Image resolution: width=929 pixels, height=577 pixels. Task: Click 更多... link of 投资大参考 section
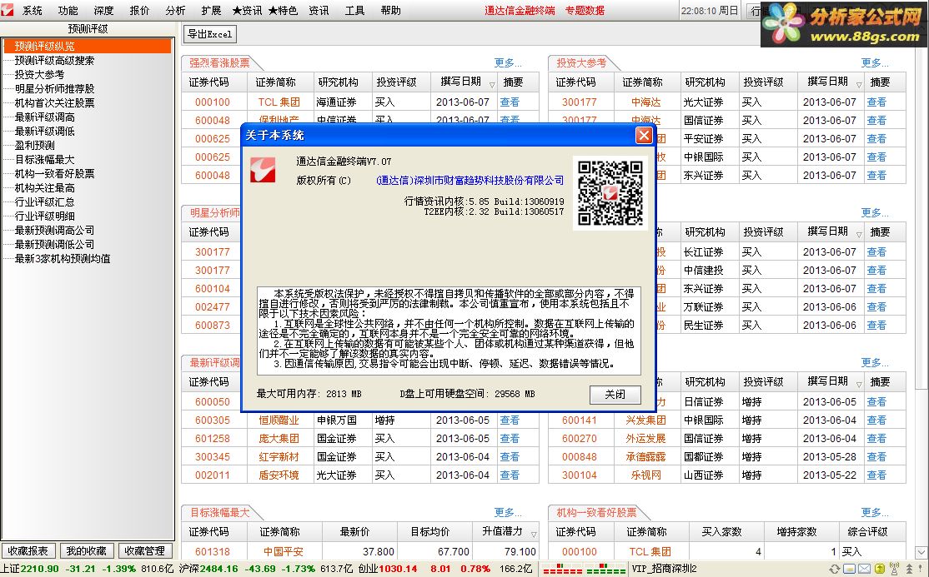point(875,62)
